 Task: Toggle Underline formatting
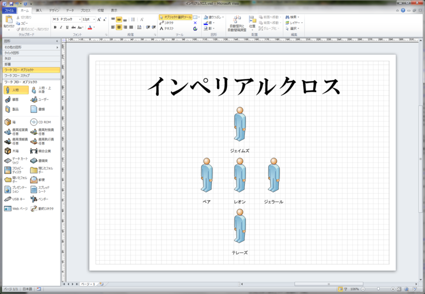click(x=67, y=28)
